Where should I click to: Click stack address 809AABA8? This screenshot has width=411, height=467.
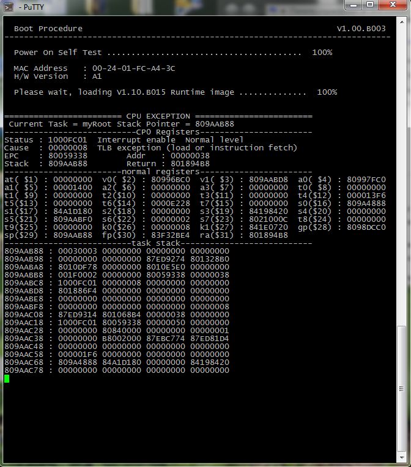tap(24, 267)
